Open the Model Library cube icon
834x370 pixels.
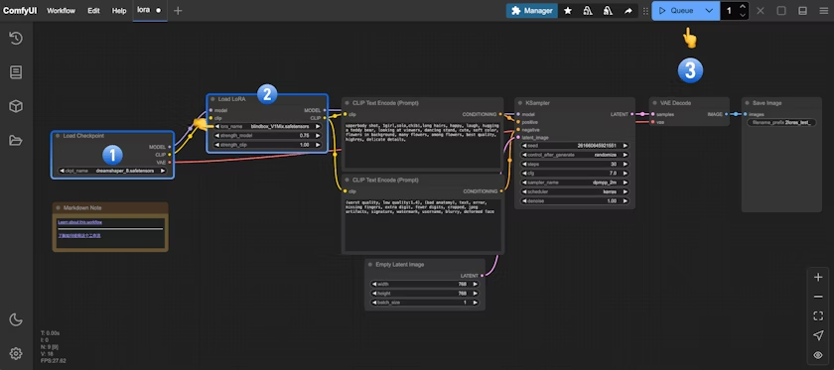click(16, 106)
